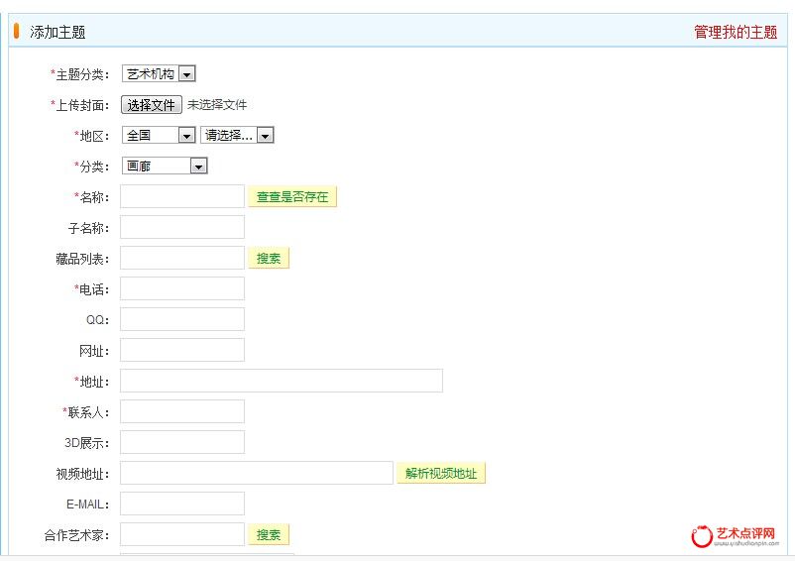Open the 管理我的主题 link
Image resolution: width=795 pixels, height=561 pixels.
pyautogui.click(x=736, y=32)
